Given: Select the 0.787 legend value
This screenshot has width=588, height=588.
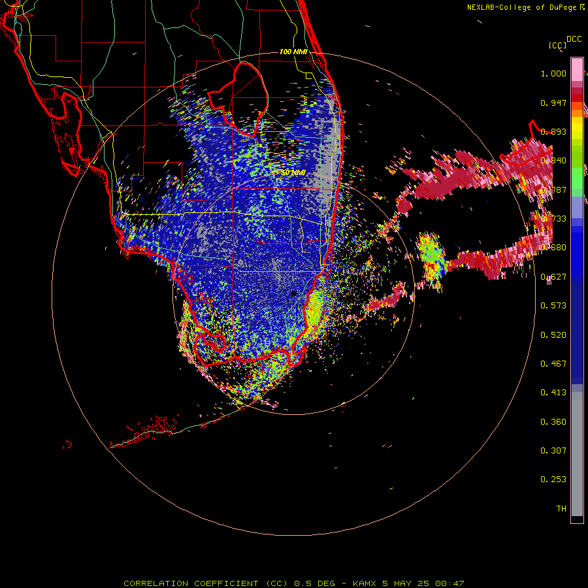Looking at the screenshot, I should click(553, 189).
